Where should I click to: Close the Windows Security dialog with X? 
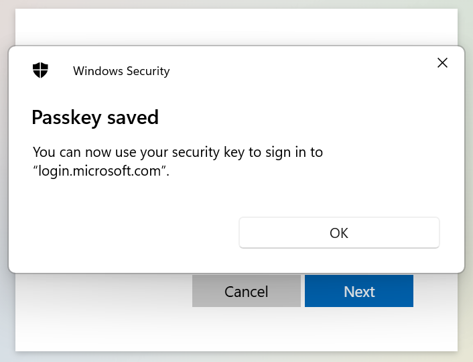442,63
